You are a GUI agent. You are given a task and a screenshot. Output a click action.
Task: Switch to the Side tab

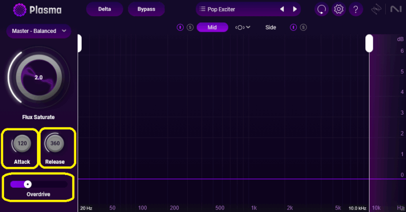point(270,27)
